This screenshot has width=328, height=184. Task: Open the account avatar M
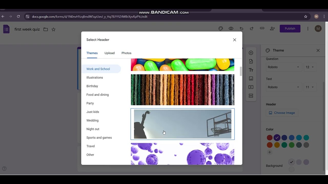tap(318, 29)
